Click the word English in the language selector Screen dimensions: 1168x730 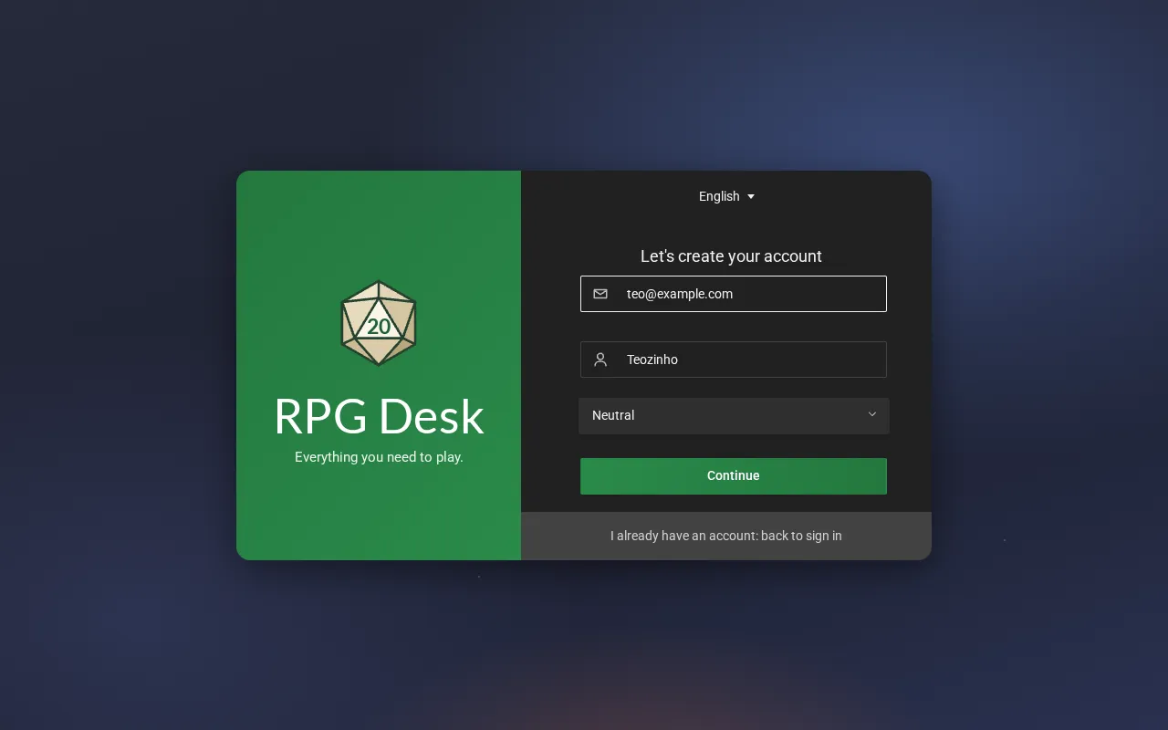719,196
